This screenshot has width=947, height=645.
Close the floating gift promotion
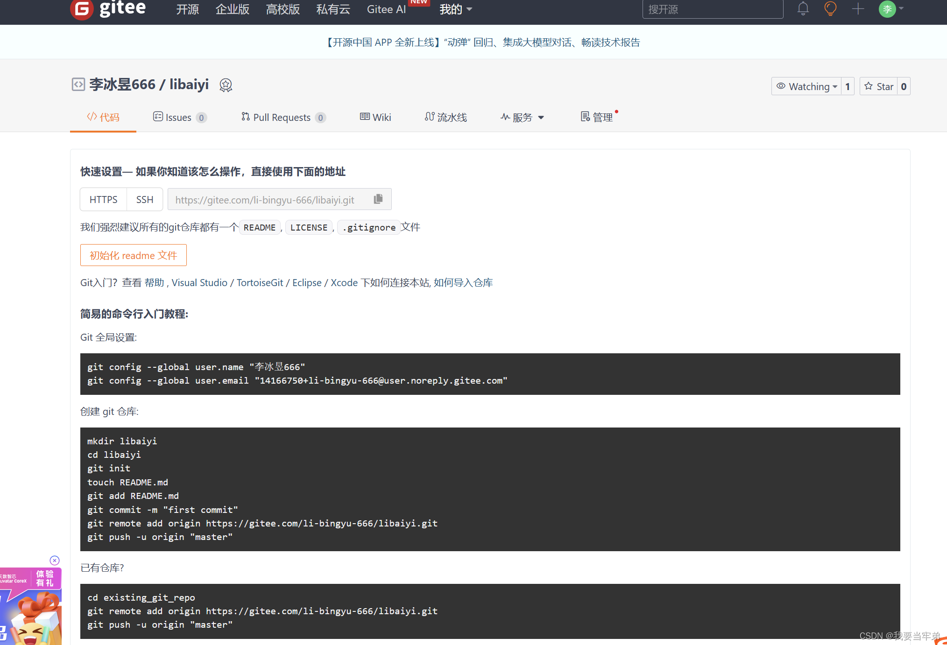tap(55, 560)
